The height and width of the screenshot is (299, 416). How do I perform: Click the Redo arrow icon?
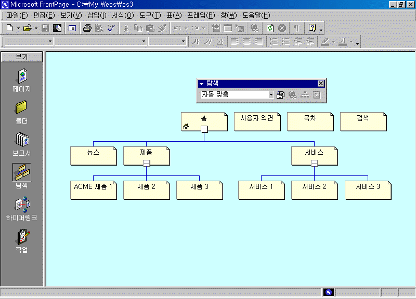(x=195, y=28)
